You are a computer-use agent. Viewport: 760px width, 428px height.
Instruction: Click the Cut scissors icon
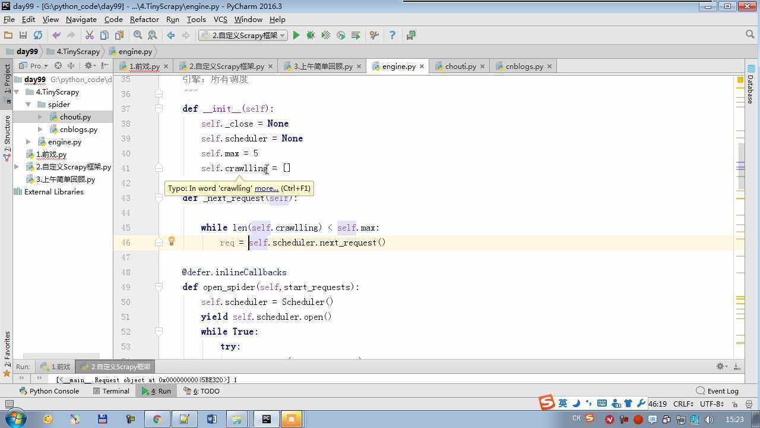(x=90, y=36)
